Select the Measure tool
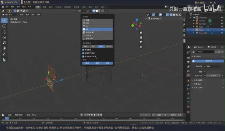The width and height of the screenshot is (225, 131). pos(4,60)
